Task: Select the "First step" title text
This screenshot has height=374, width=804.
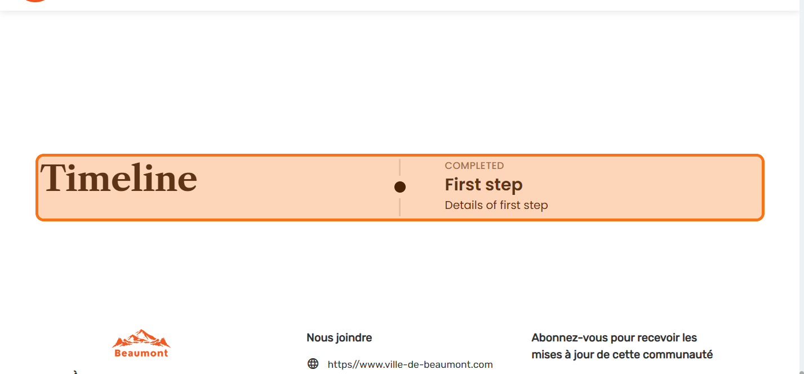Action: (483, 185)
